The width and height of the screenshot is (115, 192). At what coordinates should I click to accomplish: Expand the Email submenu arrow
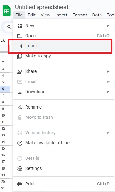tap(108, 81)
